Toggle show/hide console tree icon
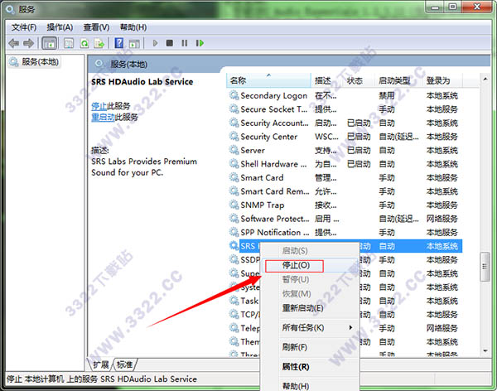The height and width of the screenshot is (391, 497). tap(50, 43)
